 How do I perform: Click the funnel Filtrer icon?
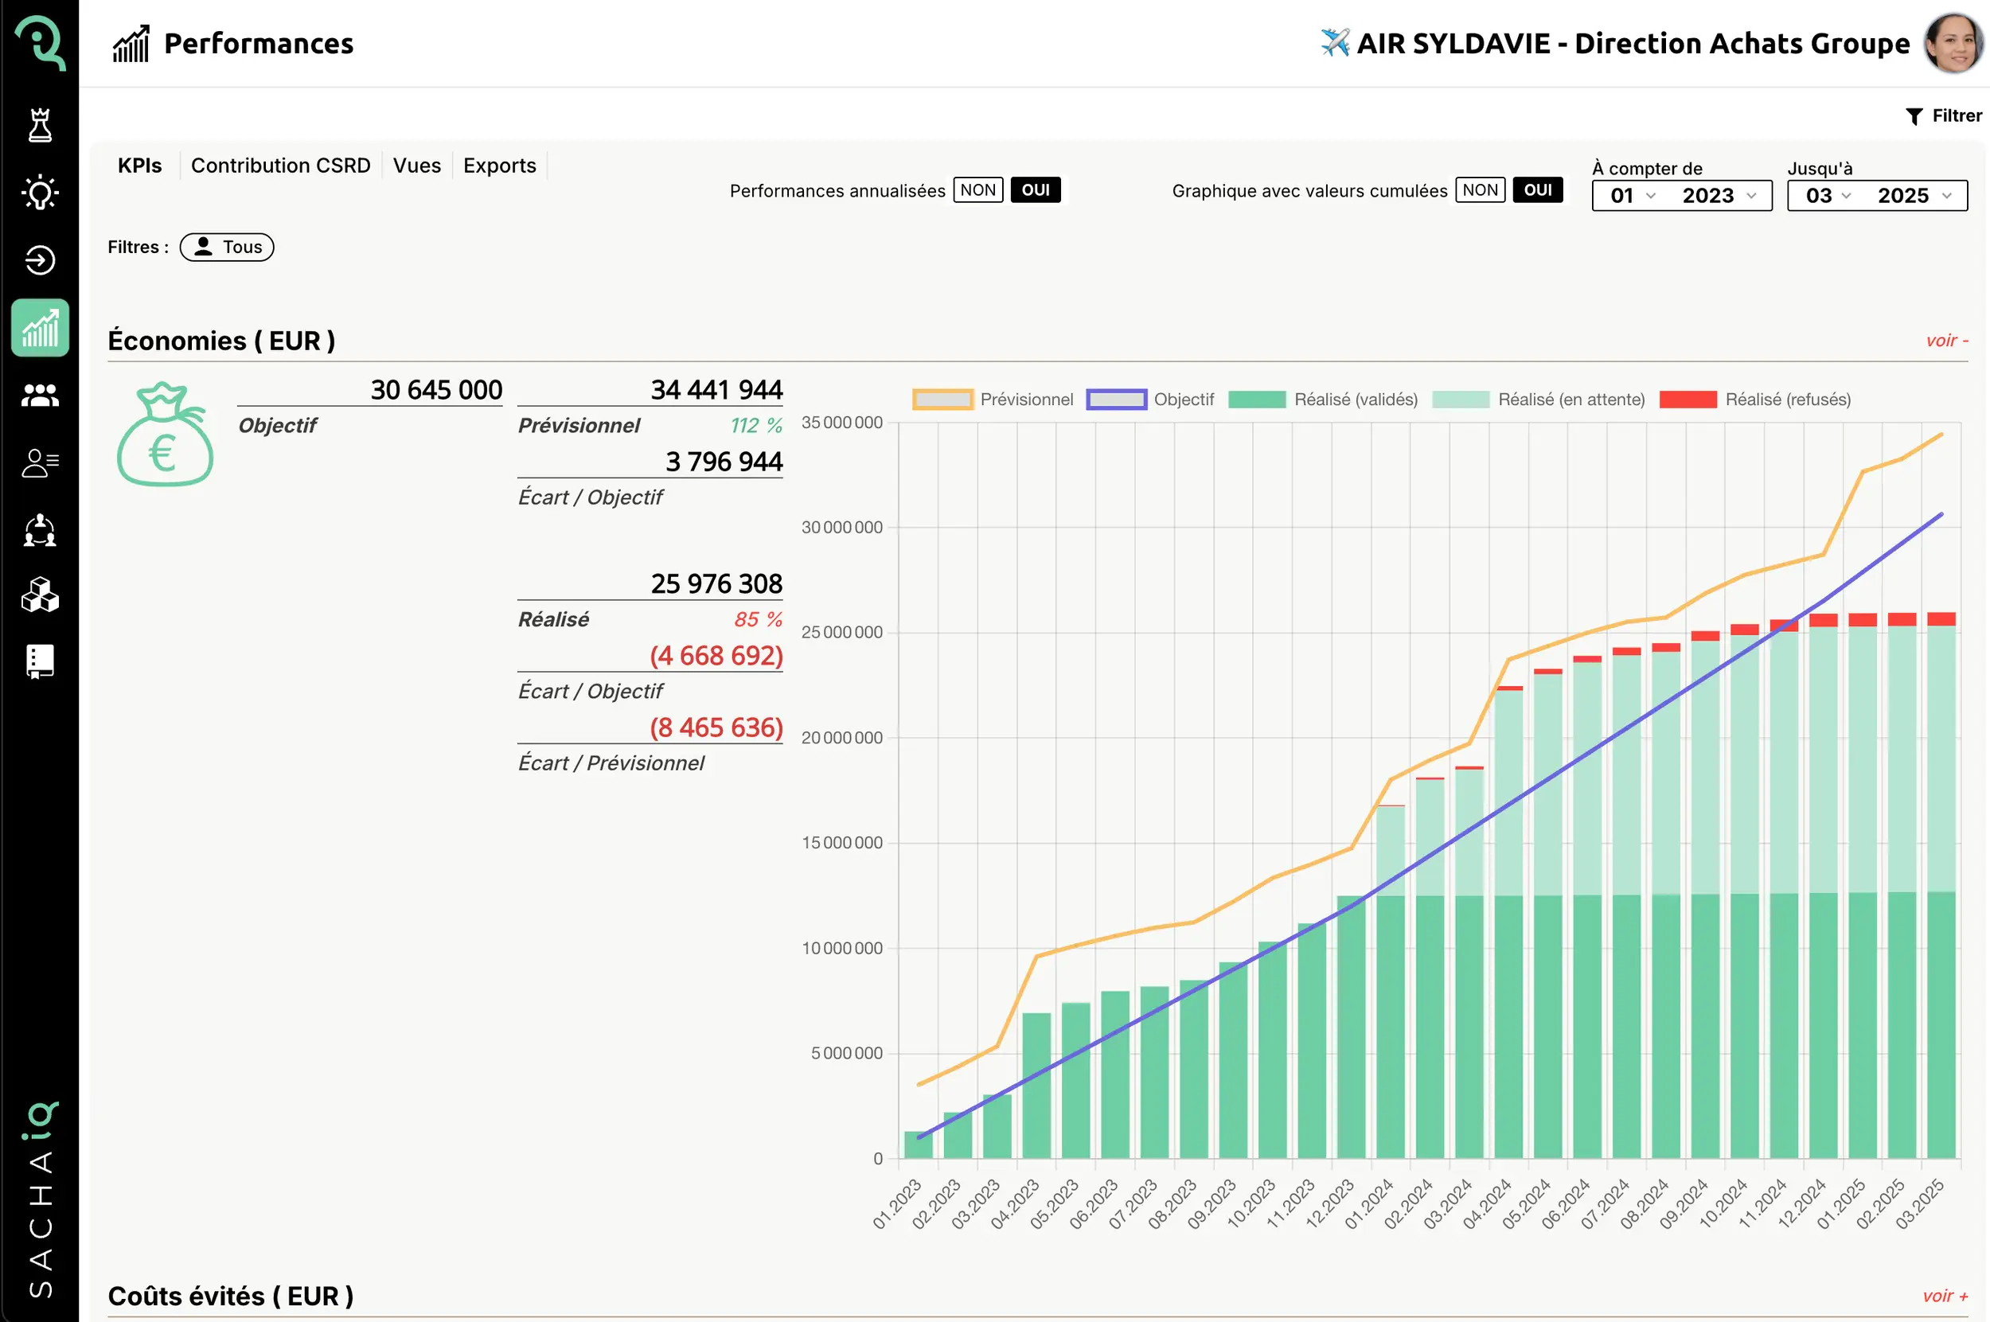point(1914,116)
